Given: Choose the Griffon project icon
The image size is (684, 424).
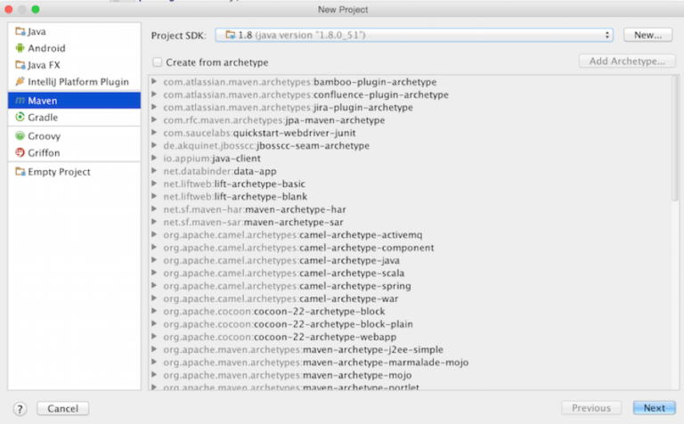Looking at the screenshot, I should coord(20,153).
